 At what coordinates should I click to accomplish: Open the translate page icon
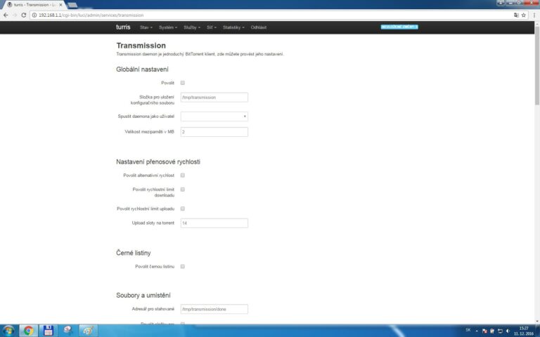(516, 15)
